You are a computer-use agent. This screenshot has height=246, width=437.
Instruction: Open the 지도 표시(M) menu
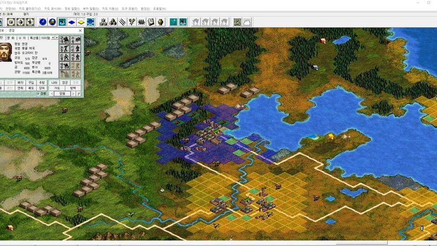click(53, 9)
